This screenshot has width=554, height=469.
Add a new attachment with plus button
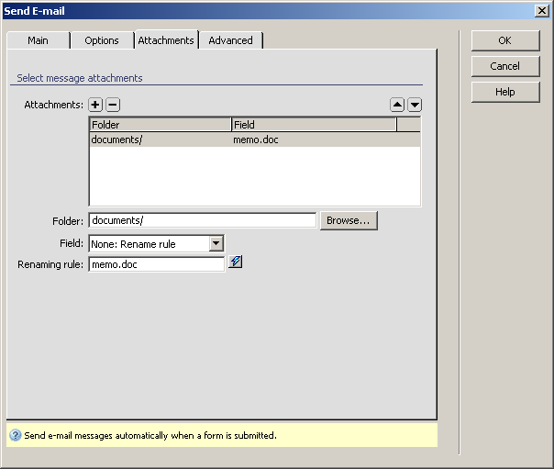coord(95,106)
